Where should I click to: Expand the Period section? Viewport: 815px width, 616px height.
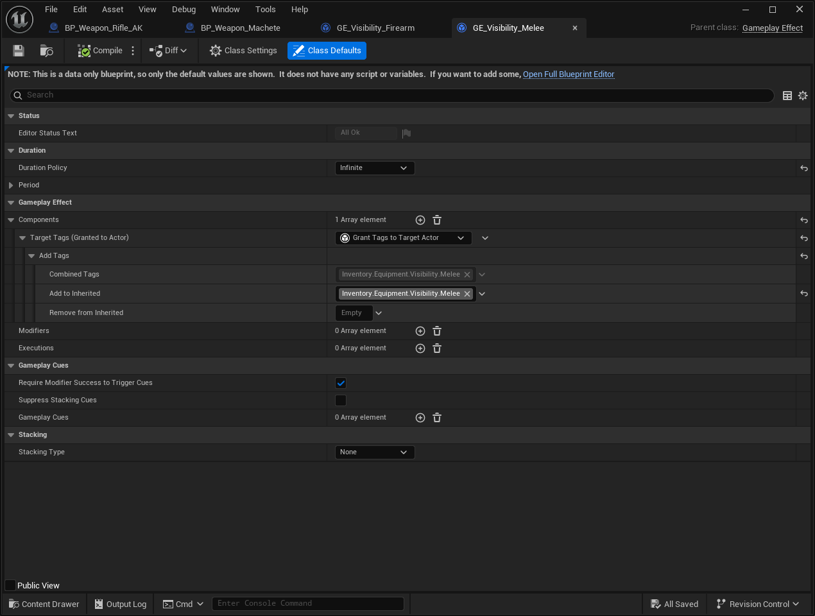(10, 185)
